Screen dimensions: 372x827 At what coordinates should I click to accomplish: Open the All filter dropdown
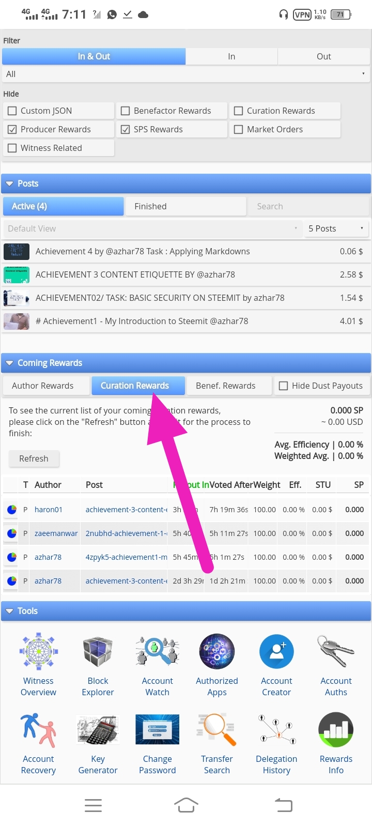pos(186,74)
